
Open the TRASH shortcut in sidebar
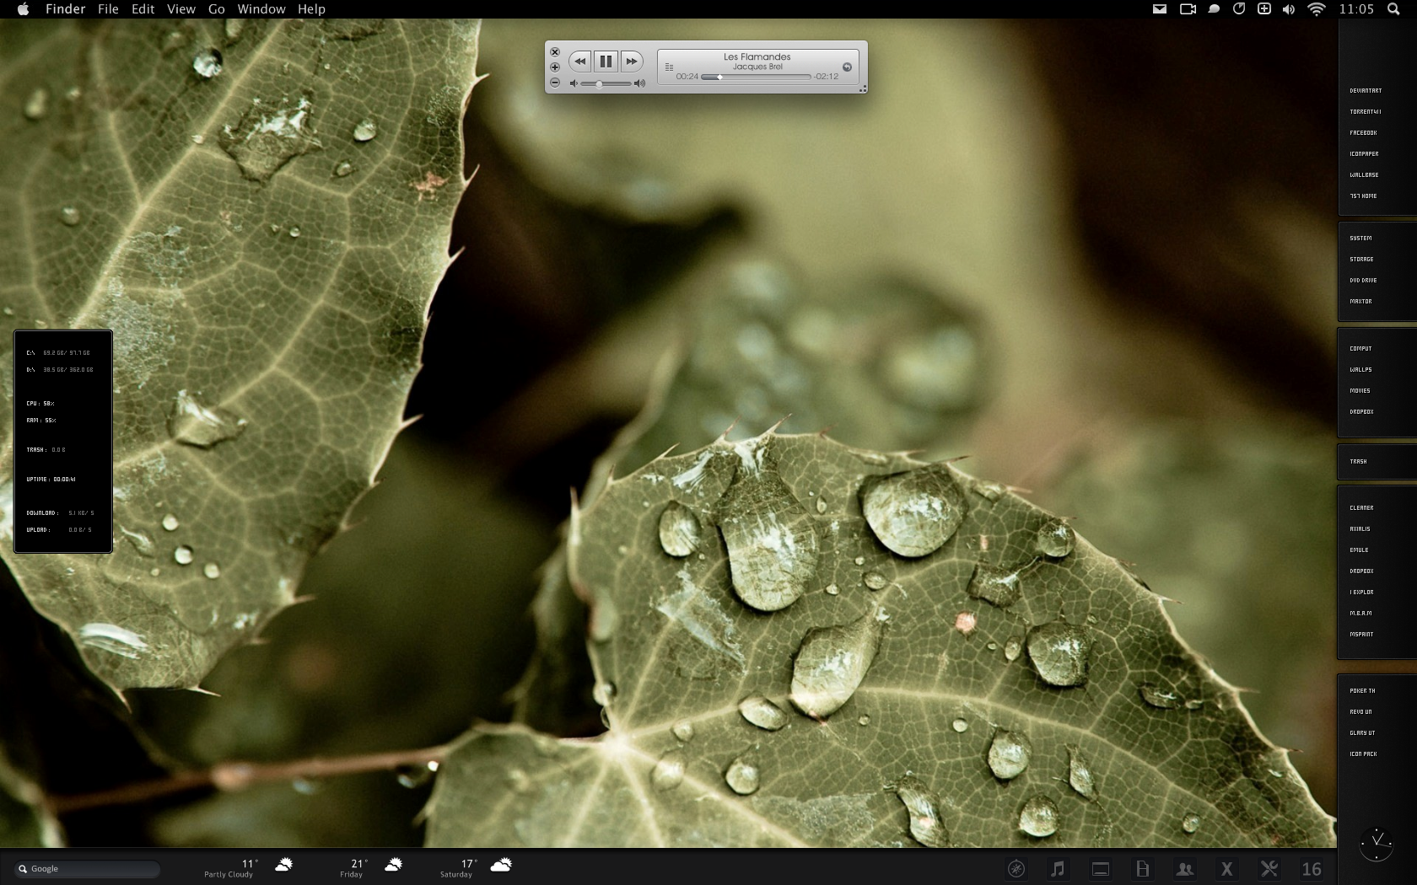pos(1358,462)
